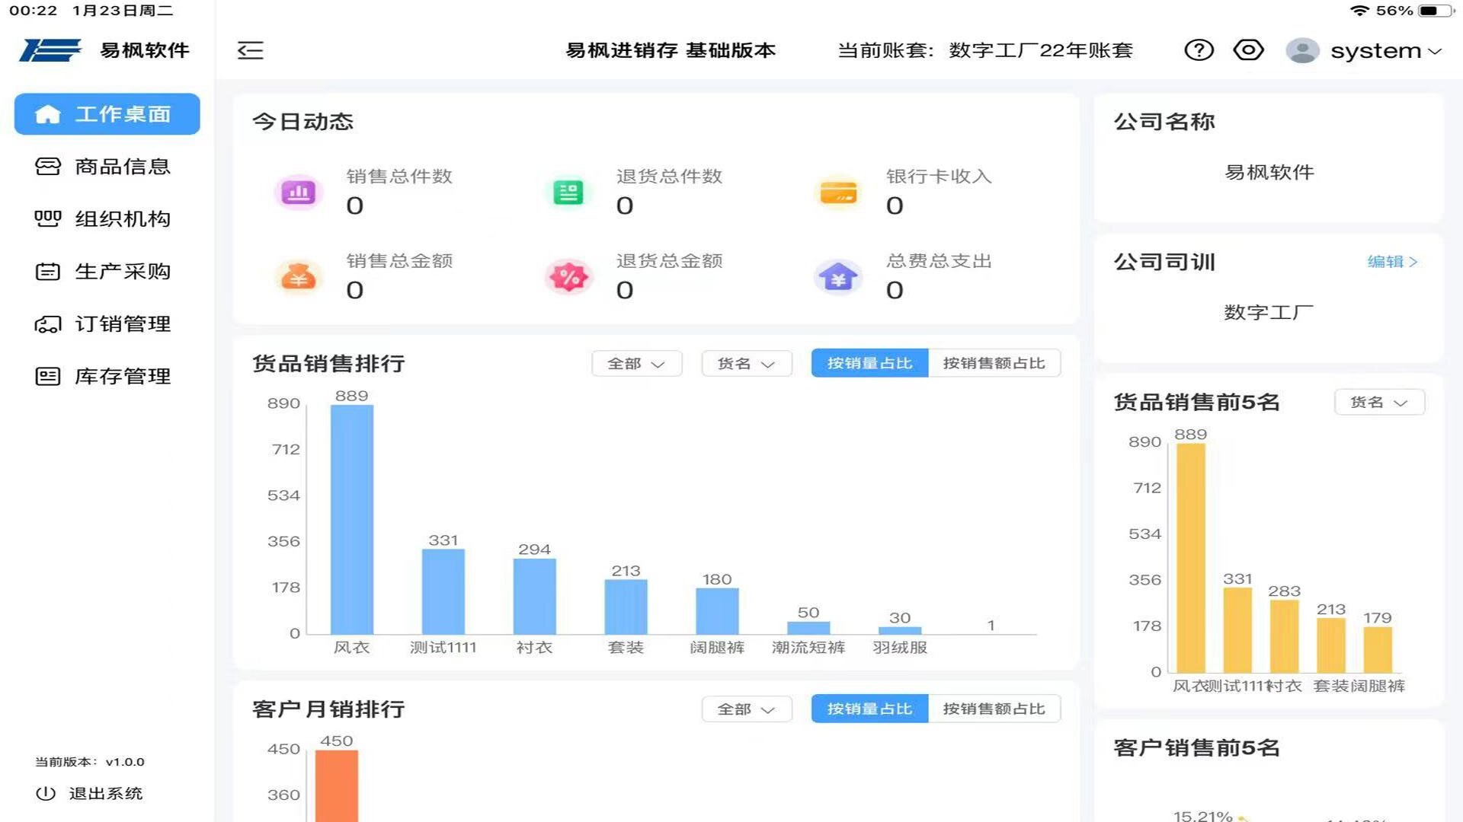Collapse the sidebar using the menu fold icon
The width and height of the screenshot is (1463, 822).
(x=250, y=50)
